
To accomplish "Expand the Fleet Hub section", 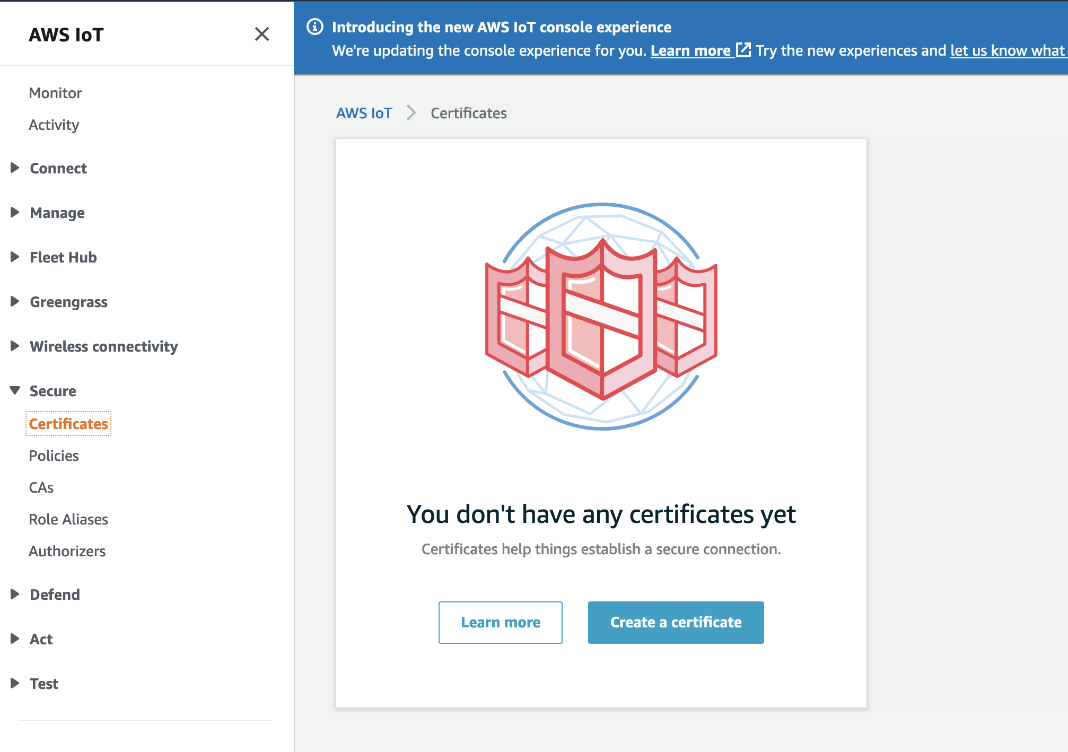I will pyautogui.click(x=15, y=257).
